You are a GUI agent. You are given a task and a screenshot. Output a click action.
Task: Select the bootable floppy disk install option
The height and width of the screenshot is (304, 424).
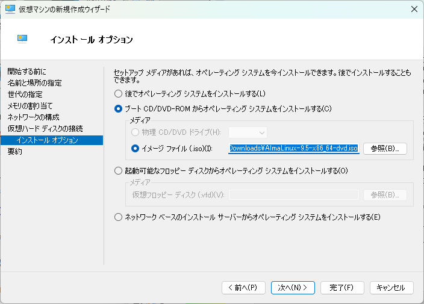[x=118, y=171]
